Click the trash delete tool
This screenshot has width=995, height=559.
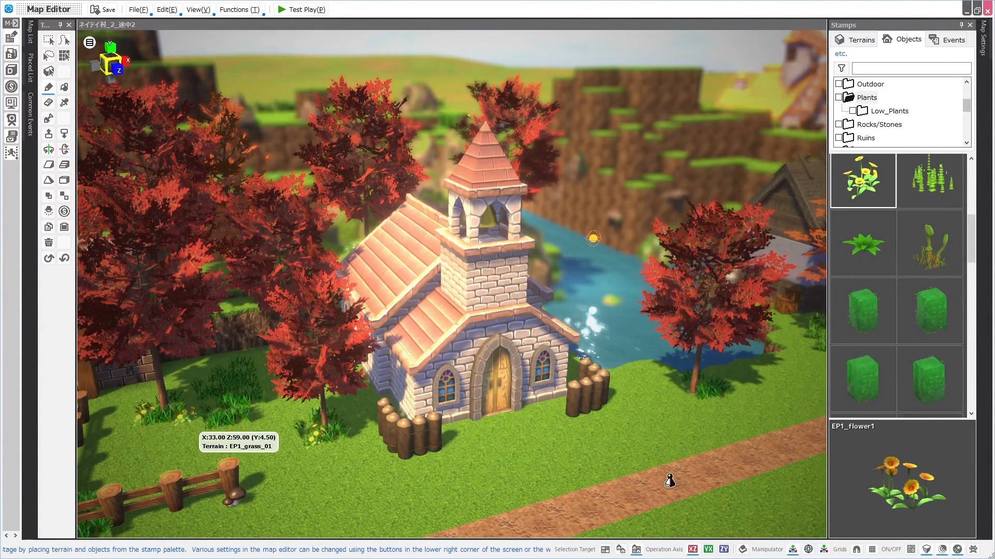click(48, 242)
